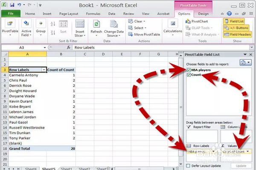Click the Save icon in Quick Access
The height and width of the screenshot is (170, 256).
click(x=12, y=5)
